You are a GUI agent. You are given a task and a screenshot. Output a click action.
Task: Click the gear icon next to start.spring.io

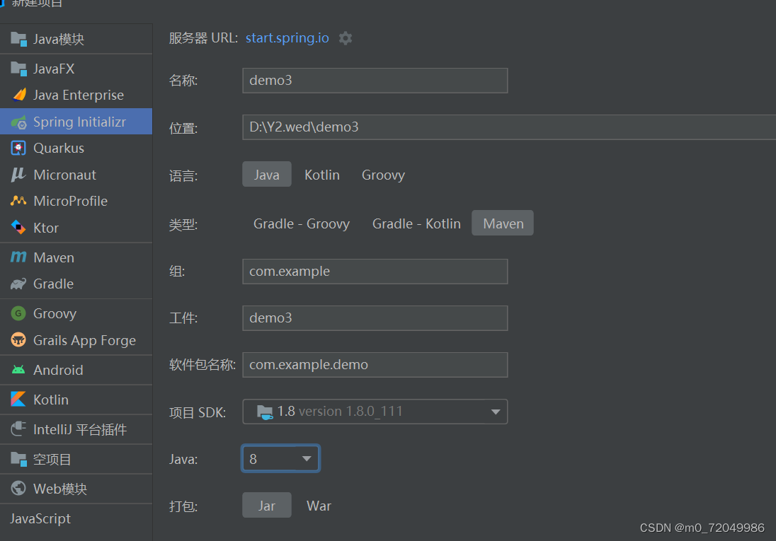click(x=345, y=37)
